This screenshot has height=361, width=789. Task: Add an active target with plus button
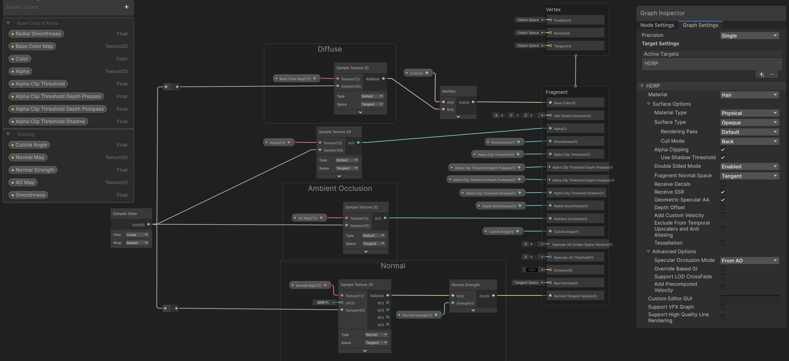click(761, 74)
